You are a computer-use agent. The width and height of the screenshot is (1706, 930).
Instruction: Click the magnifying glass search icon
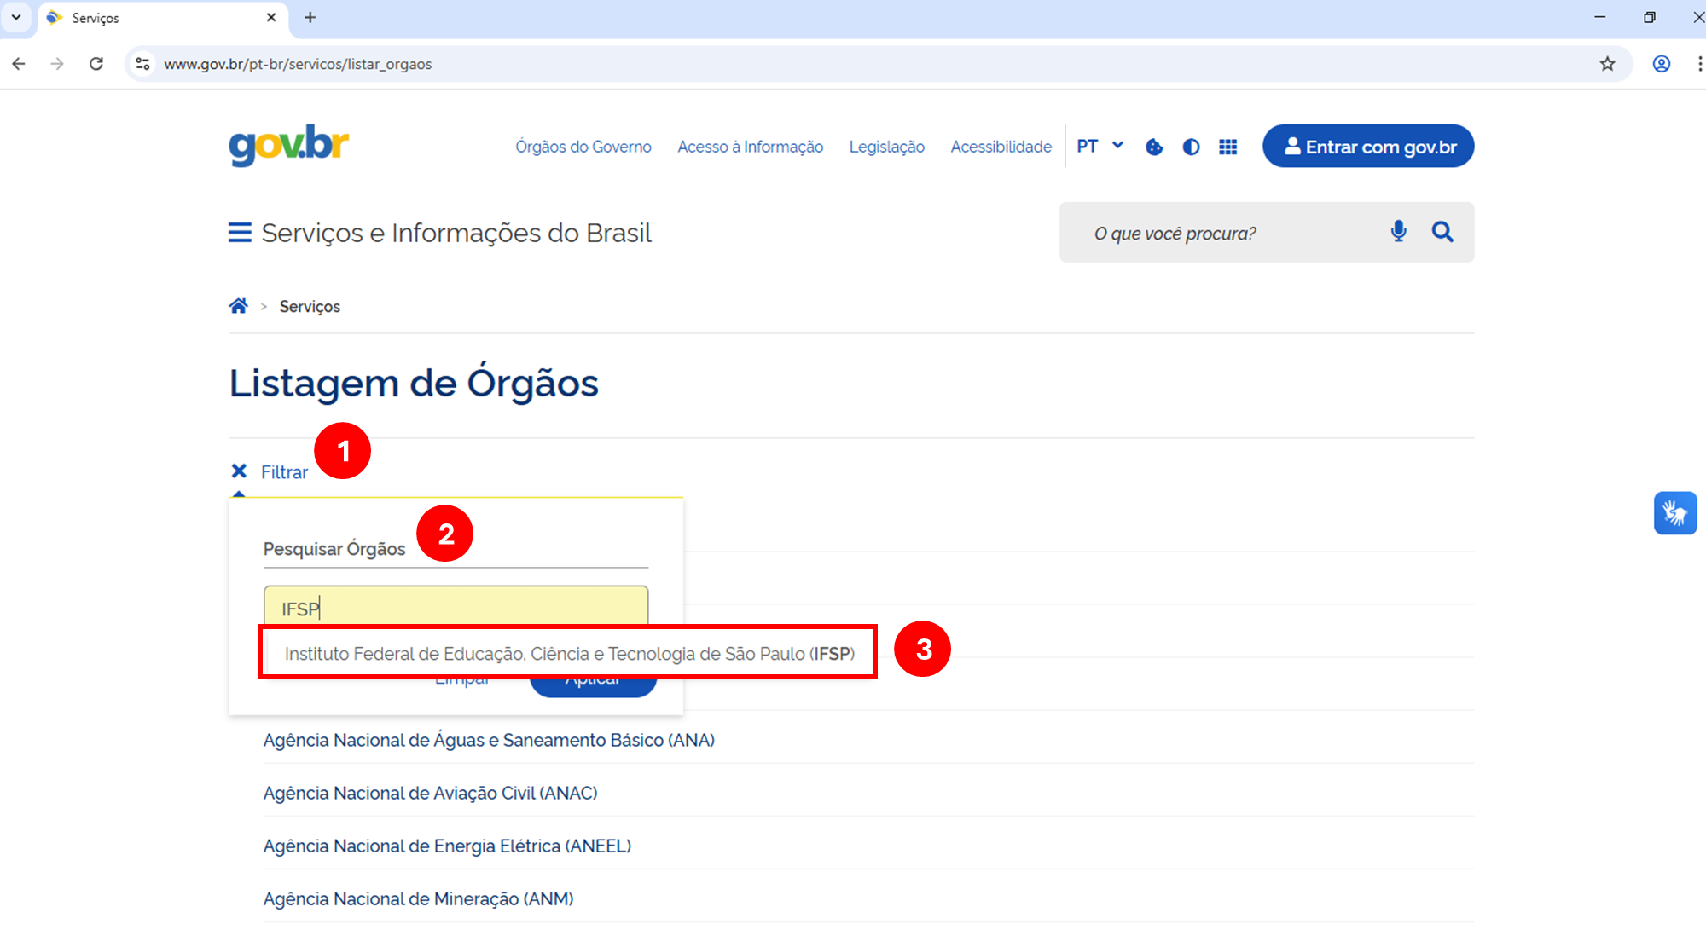(x=1442, y=232)
